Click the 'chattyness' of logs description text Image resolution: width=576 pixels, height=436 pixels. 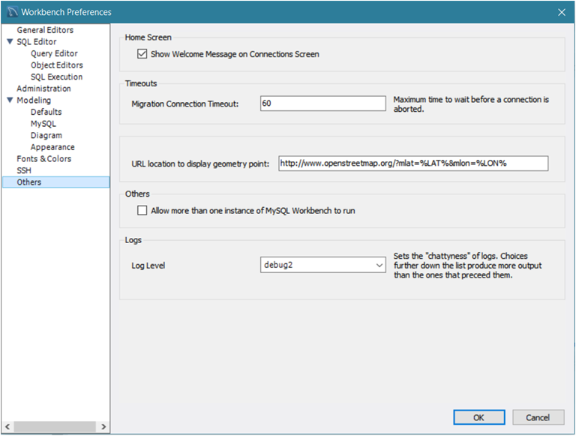tap(468, 266)
